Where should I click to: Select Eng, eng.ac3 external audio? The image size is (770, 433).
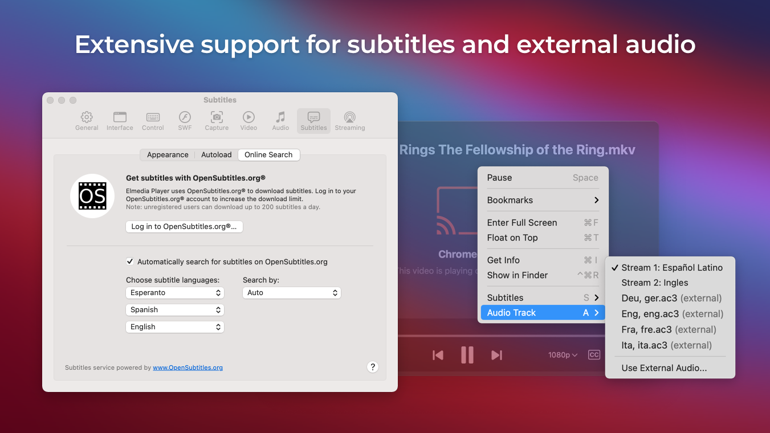pyautogui.click(x=670, y=314)
